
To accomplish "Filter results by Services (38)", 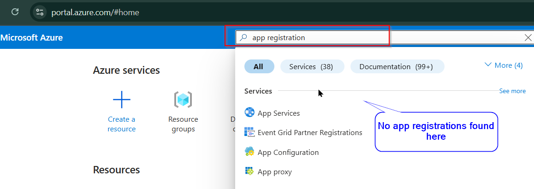I will tap(312, 66).
